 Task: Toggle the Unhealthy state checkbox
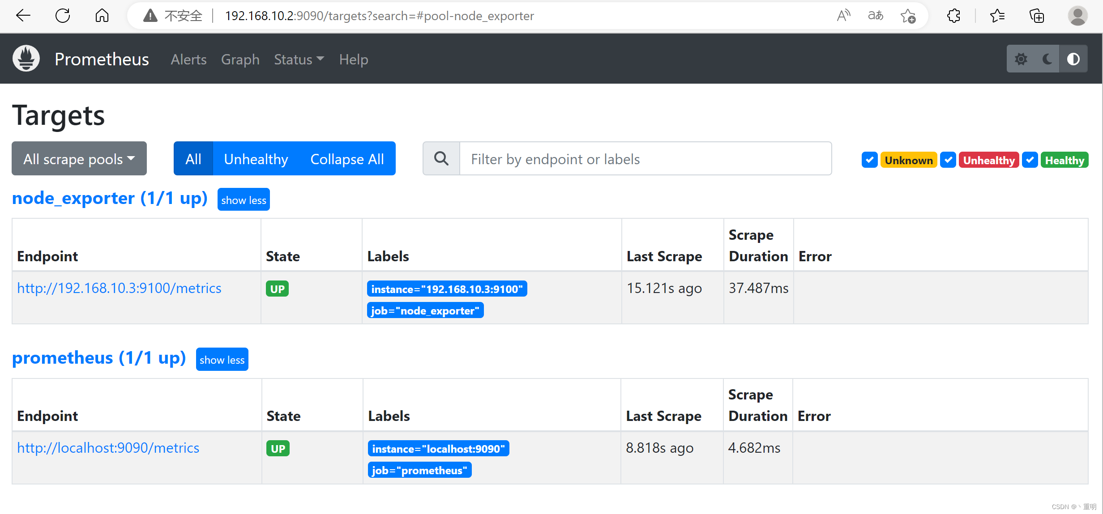point(948,160)
